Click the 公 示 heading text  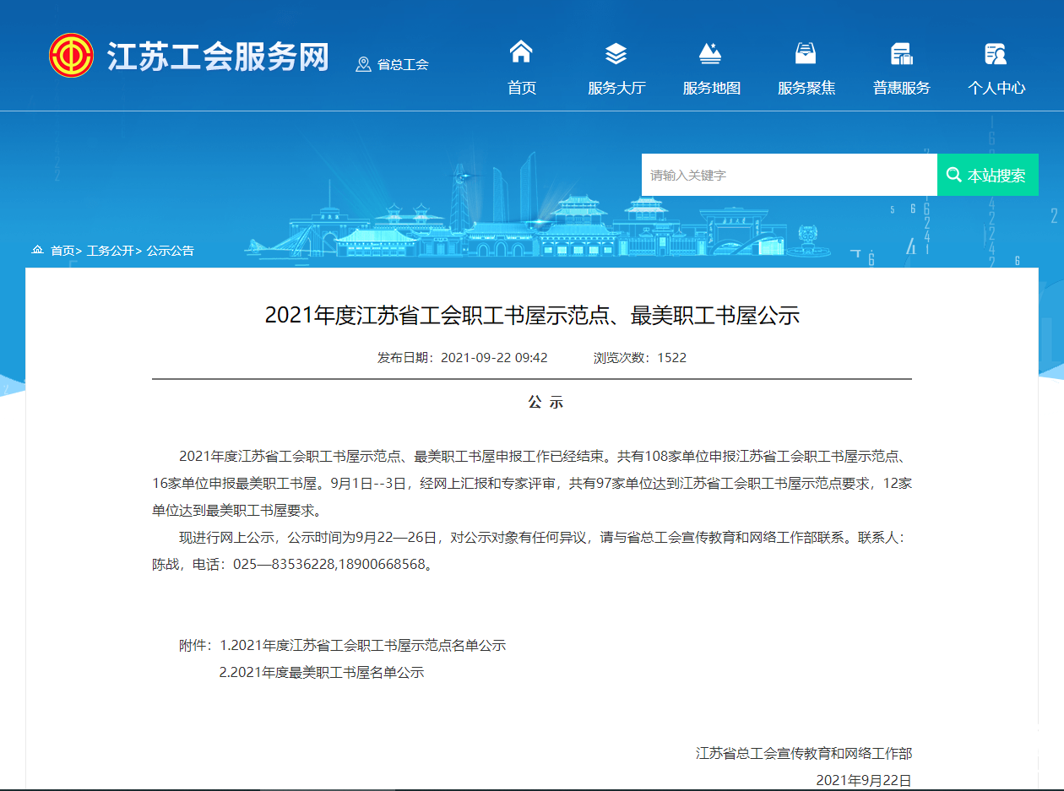point(546,402)
